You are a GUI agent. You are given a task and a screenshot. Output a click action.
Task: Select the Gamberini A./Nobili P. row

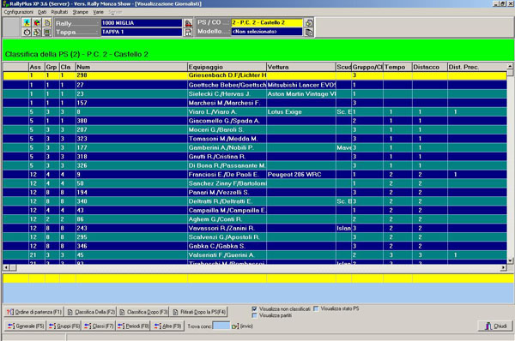255,147
